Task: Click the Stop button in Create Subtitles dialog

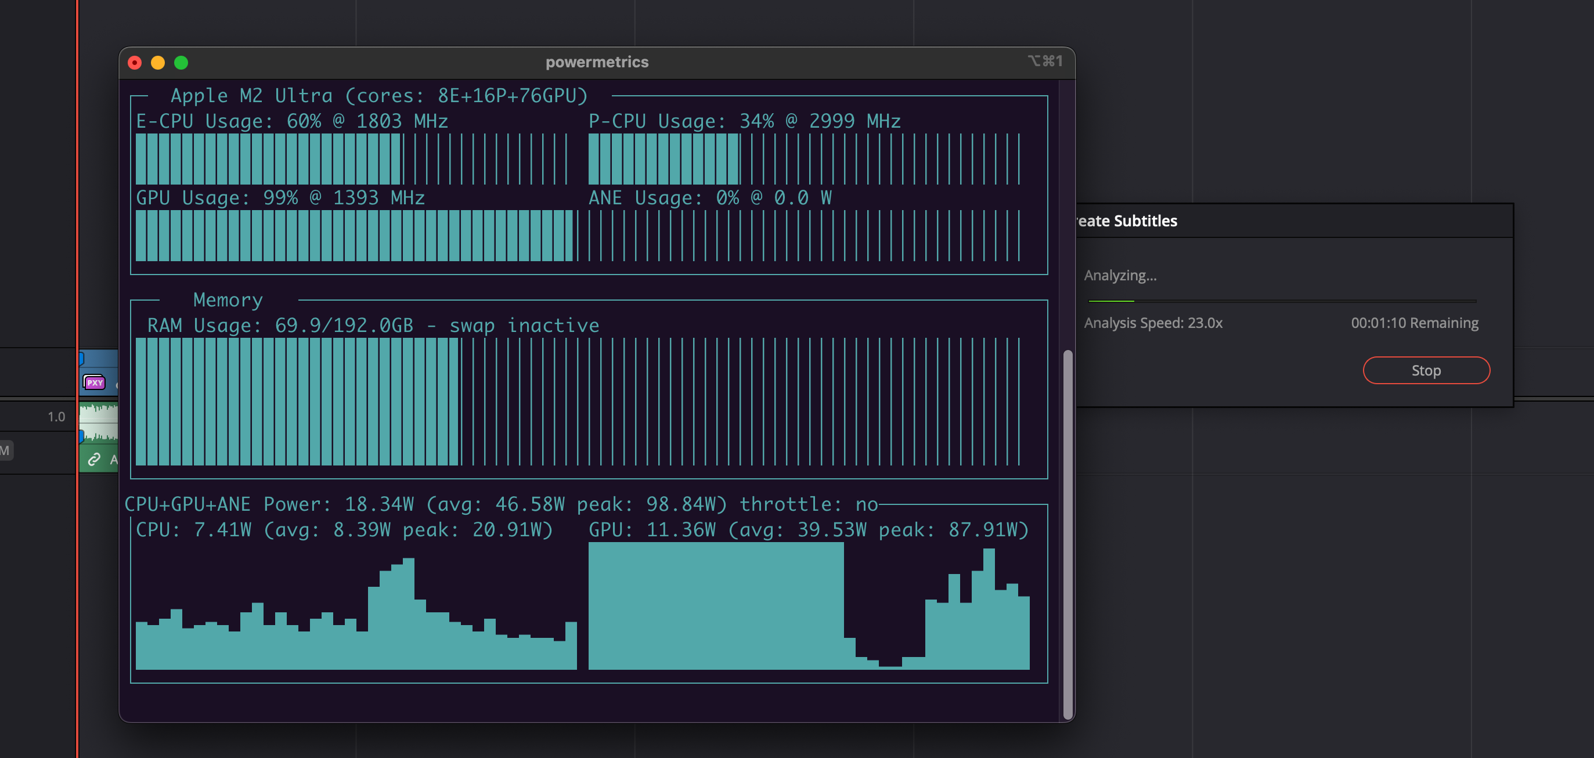Action: 1426,370
